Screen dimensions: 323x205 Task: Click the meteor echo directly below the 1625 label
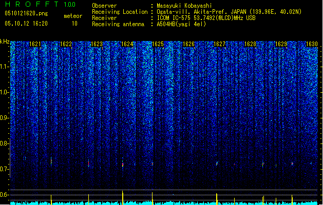[152, 163]
